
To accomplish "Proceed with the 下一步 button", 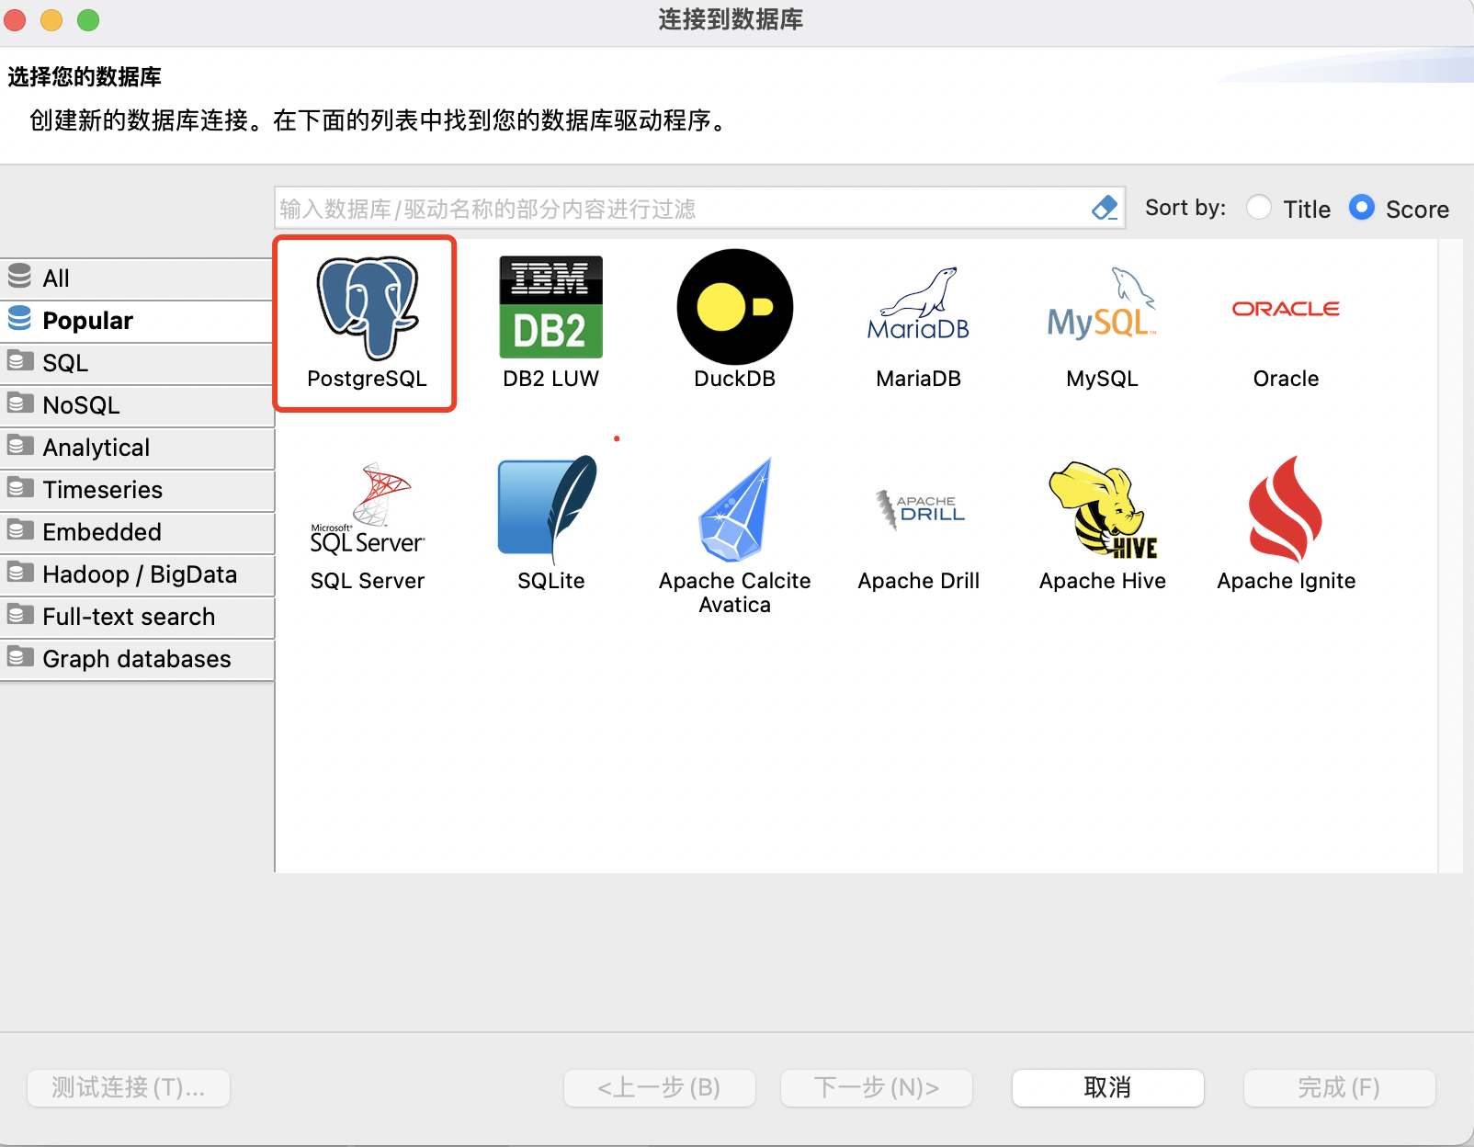I will (876, 1088).
